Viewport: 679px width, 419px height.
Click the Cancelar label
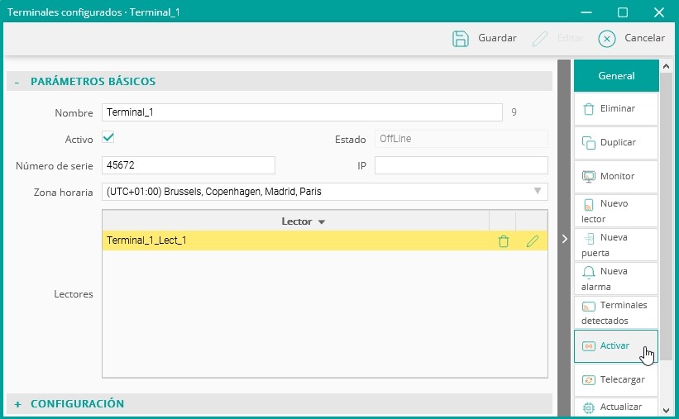pos(644,38)
